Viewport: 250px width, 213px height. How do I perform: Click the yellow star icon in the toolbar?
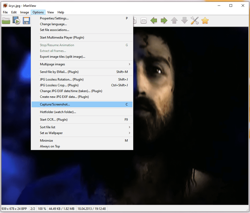pyautogui.click(x=205, y=21)
